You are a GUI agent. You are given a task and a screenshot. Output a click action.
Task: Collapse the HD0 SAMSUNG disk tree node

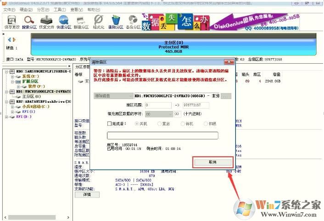6,72
